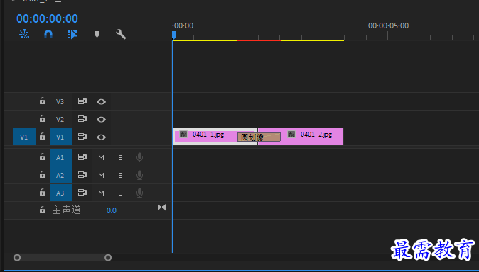
Task: Solo track A3 with S button
Action: point(120,193)
